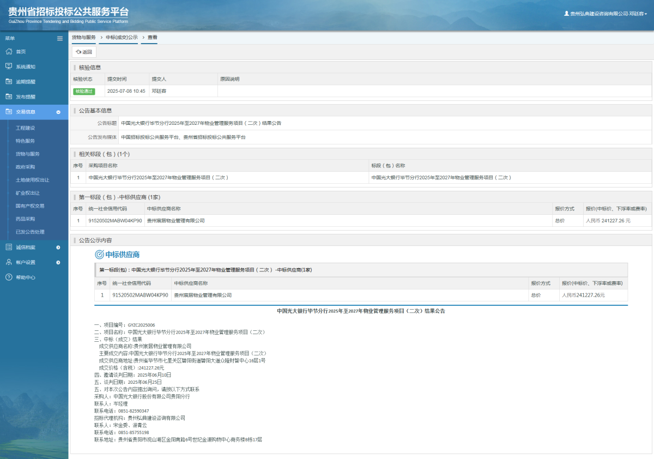654x459 pixels.
Task: Select 药品采购 submenu item
Action: 25,219
